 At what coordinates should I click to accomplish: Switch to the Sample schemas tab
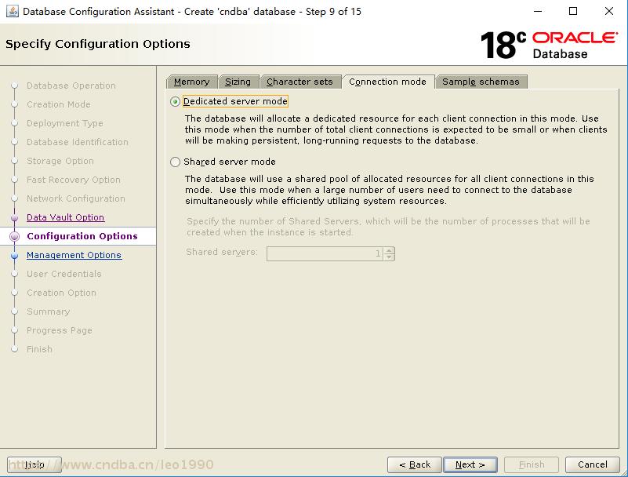[481, 82]
